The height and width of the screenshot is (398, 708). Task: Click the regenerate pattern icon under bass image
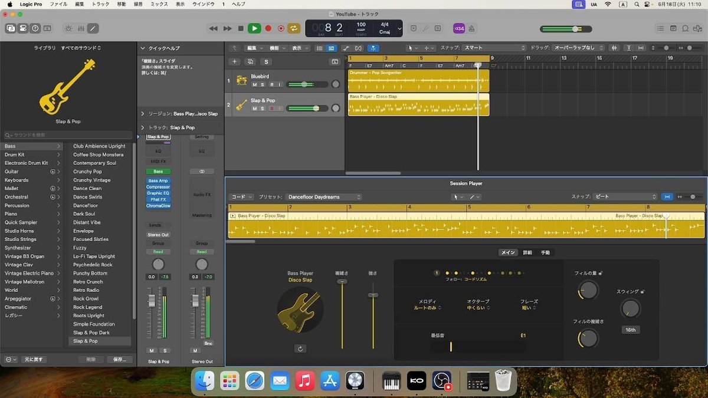[300, 348]
